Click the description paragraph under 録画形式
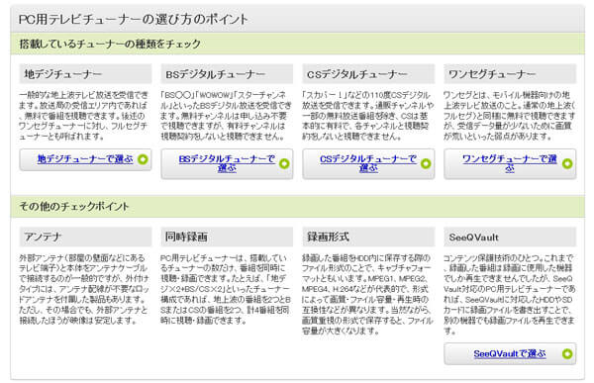This screenshot has width=594, height=383. 367,294
